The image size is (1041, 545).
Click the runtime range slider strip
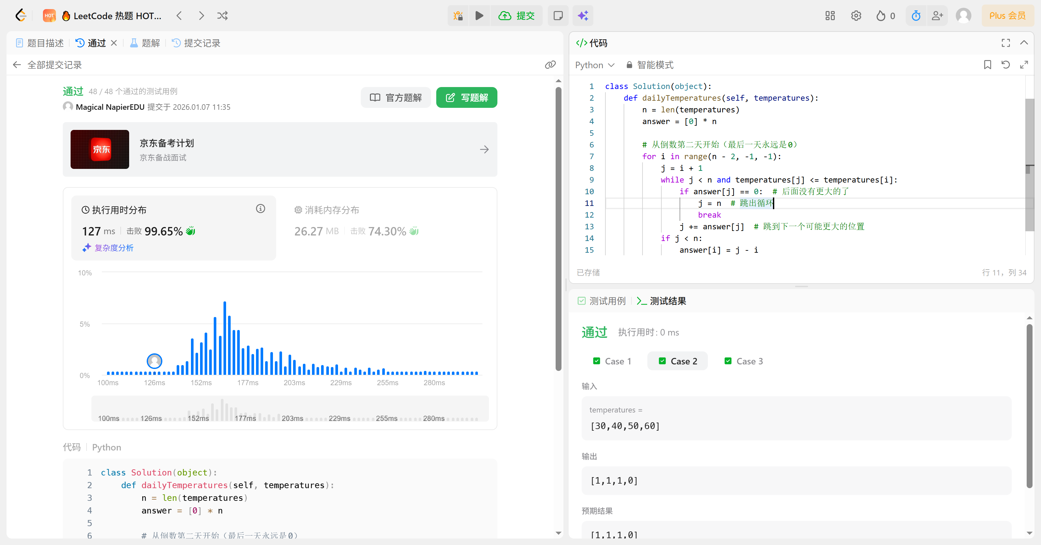click(290, 409)
